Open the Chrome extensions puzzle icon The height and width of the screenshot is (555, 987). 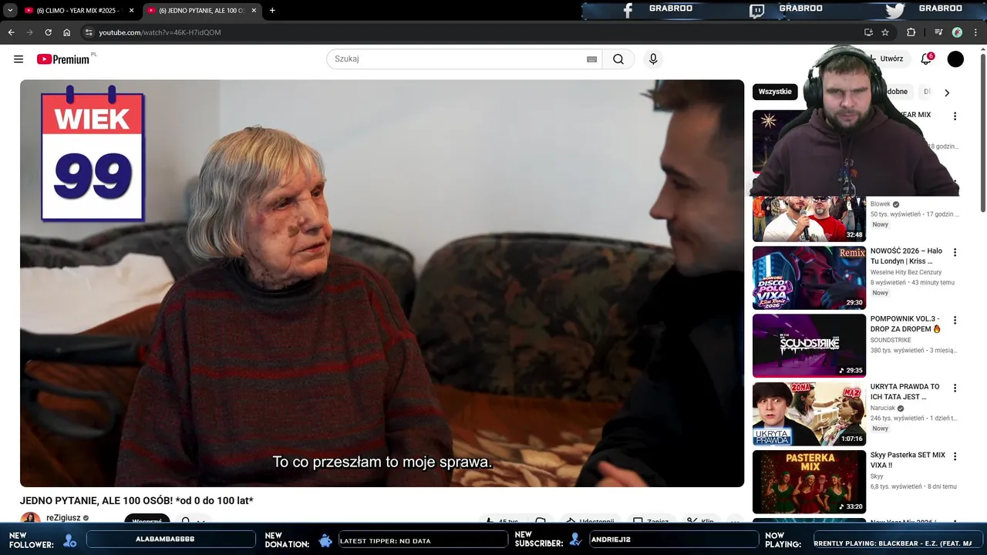tap(911, 32)
